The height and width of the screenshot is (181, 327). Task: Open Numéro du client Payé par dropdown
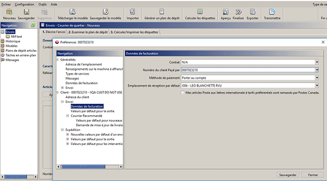pos(317,70)
